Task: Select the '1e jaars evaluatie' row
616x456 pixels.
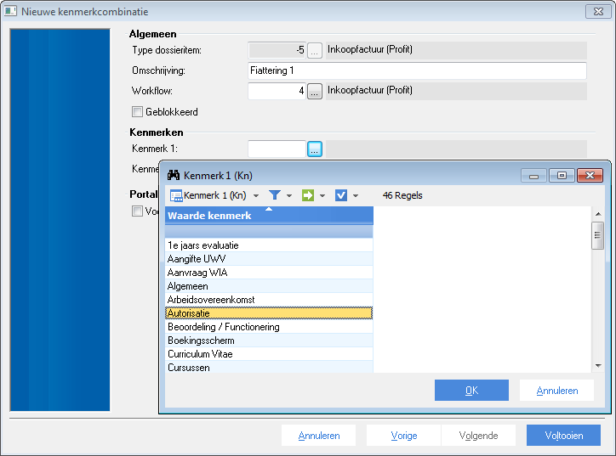Action: pos(269,245)
